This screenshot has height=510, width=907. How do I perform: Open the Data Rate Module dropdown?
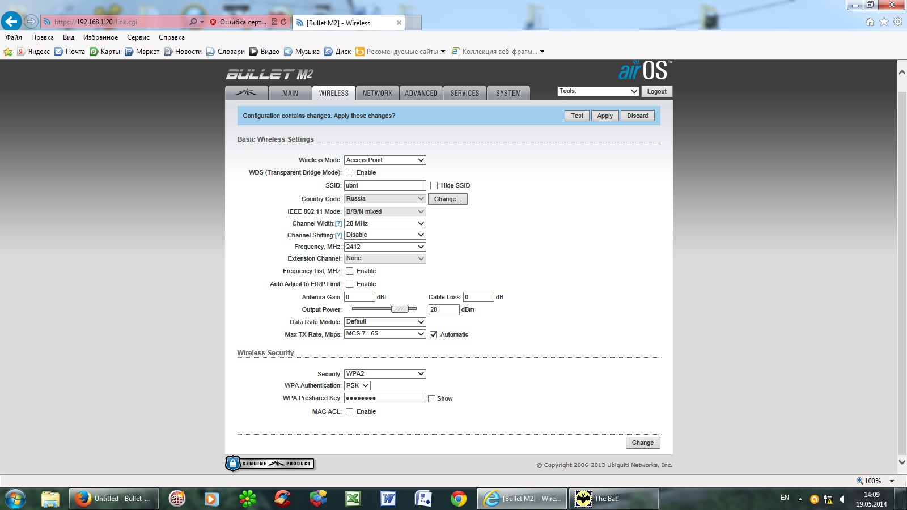coord(385,322)
